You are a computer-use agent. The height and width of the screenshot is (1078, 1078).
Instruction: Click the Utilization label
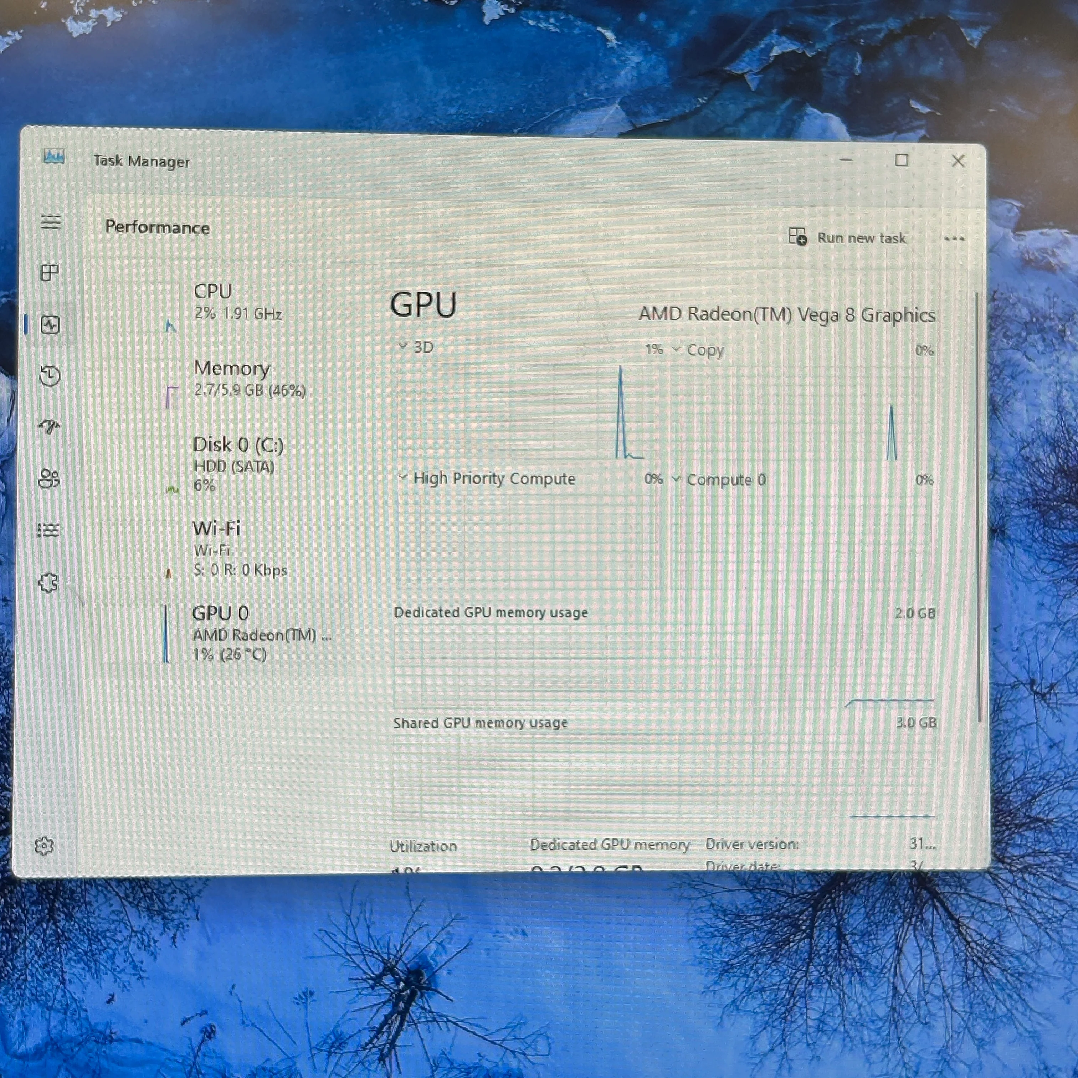[423, 846]
